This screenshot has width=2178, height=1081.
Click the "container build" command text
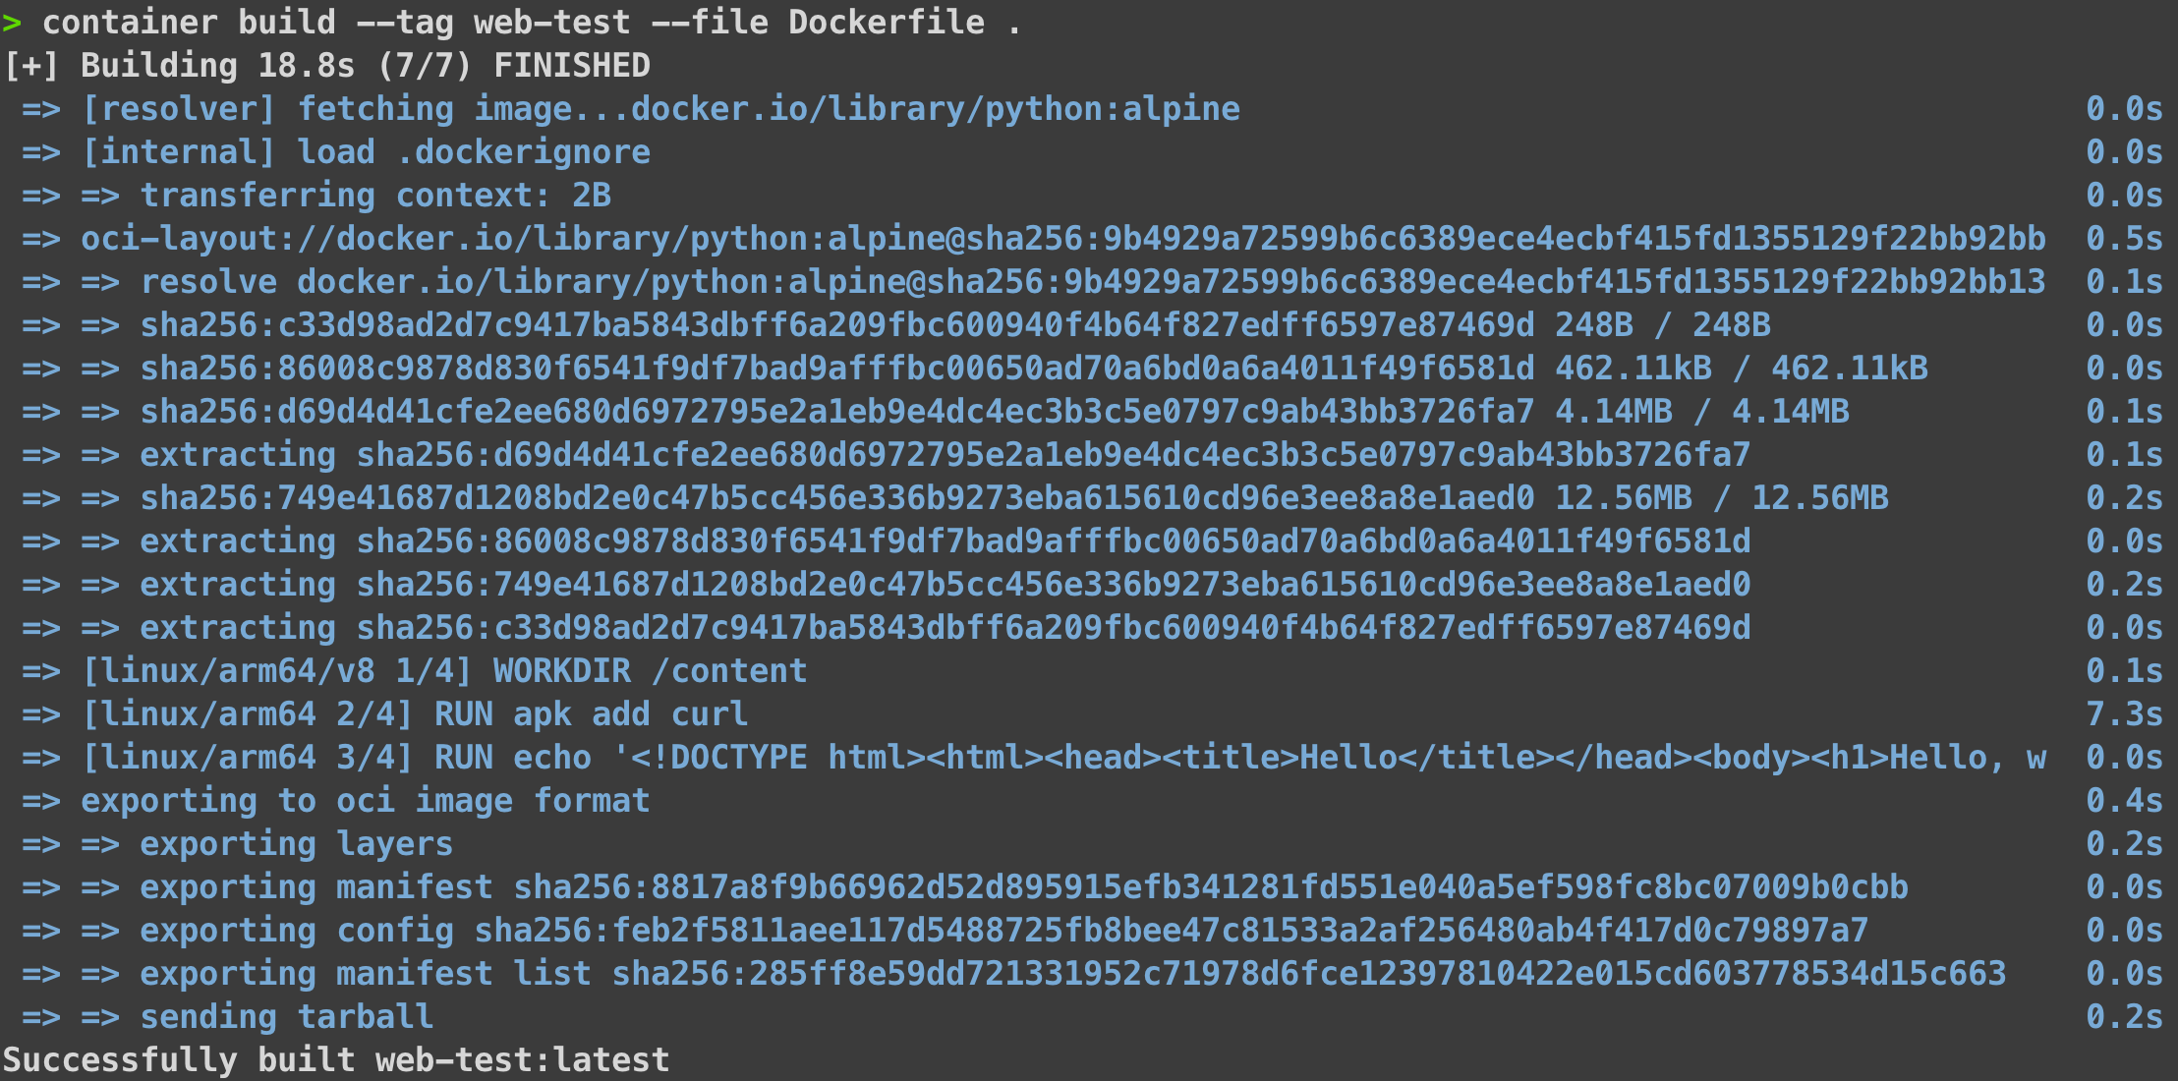pos(189,22)
